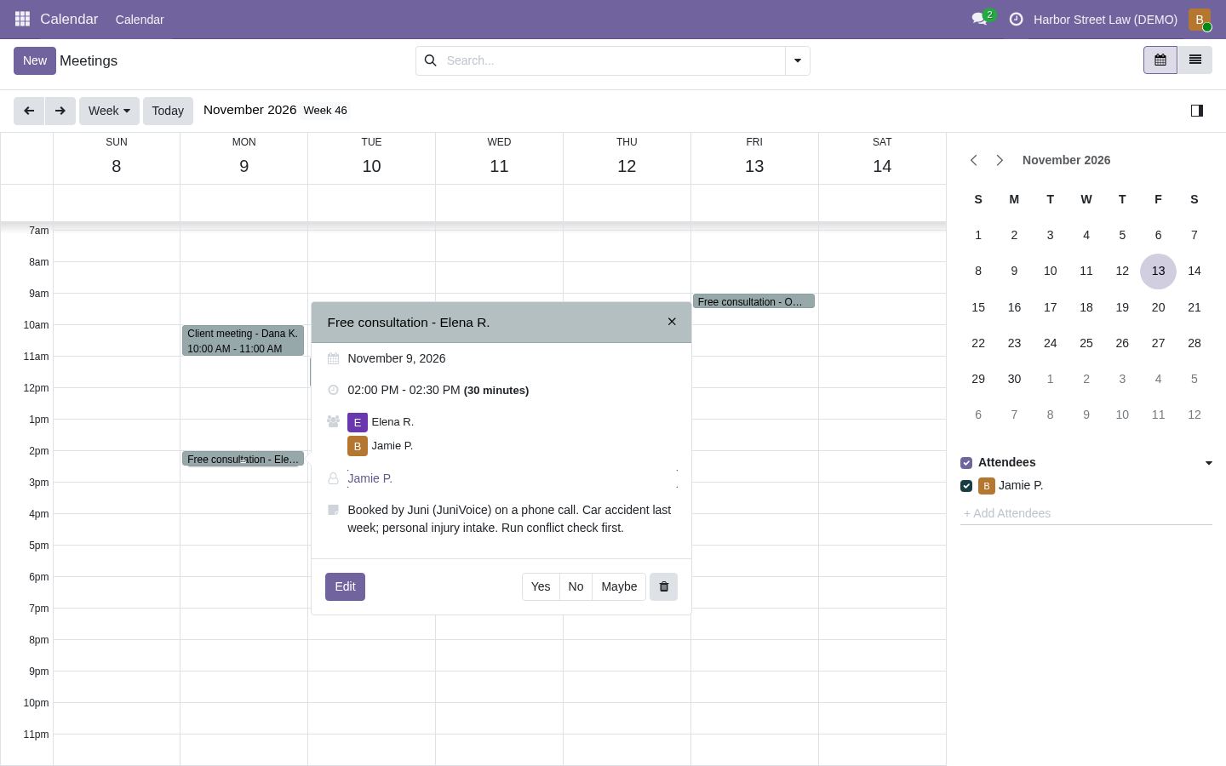
Task: Accept the meeting with Yes
Action: tap(541, 586)
